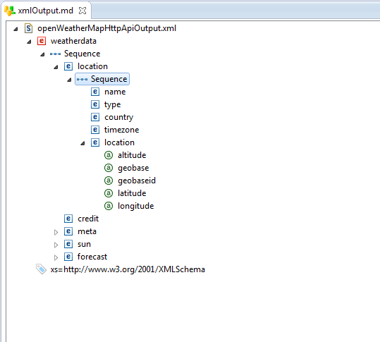This screenshot has height=342, width=380.
Task: Click the namespace tag icon beside xs=http
Action: coord(41,269)
